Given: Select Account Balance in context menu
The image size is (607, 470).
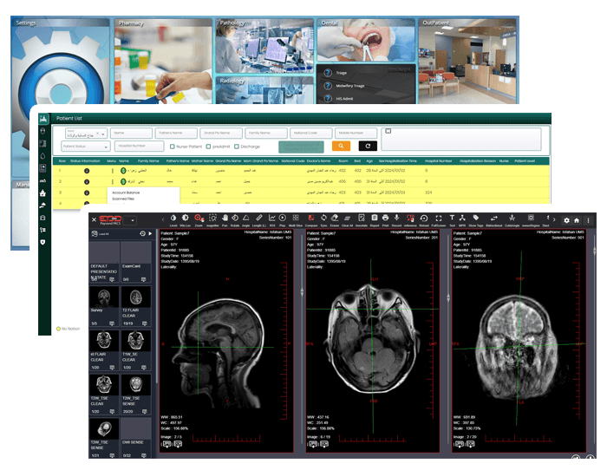Looking at the screenshot, I should coord(126,193).
